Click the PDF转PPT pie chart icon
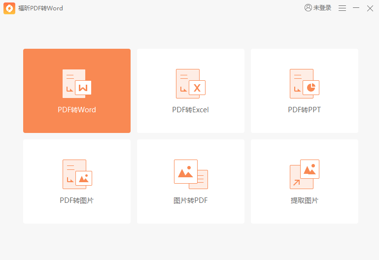379x260 pixels. (x=305, y=84)
